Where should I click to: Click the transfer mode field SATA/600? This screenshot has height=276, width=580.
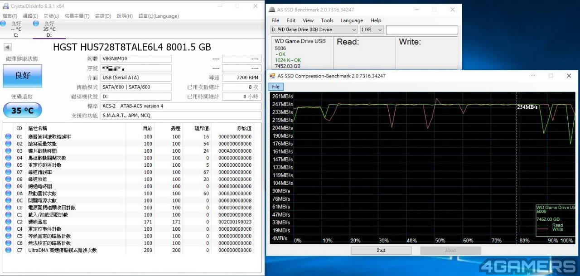pyautogui.click(x=136, y=87)
